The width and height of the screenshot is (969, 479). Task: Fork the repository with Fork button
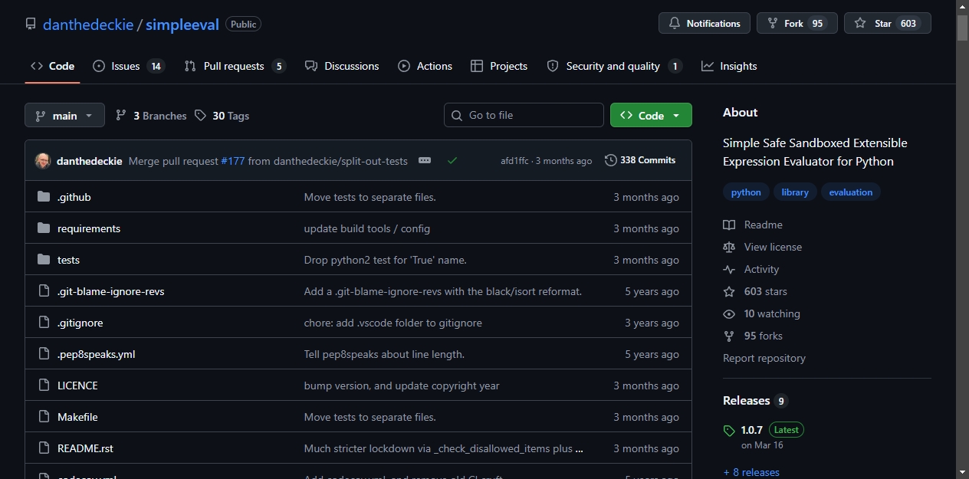point(797,24)
